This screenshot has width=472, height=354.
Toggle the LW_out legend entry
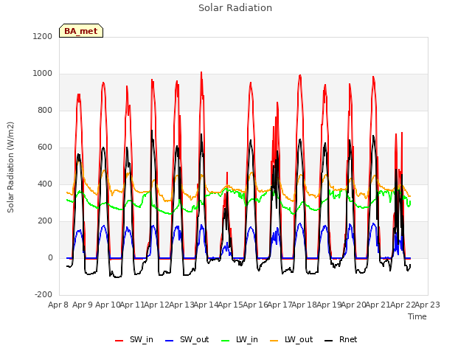[x=291, y=340]
